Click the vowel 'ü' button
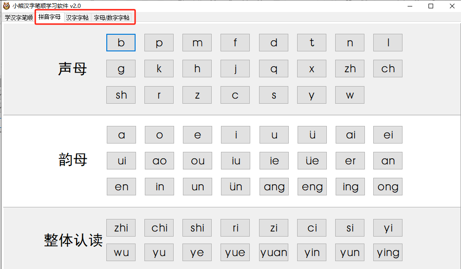 pyautogui.click(x=312, y=135)
